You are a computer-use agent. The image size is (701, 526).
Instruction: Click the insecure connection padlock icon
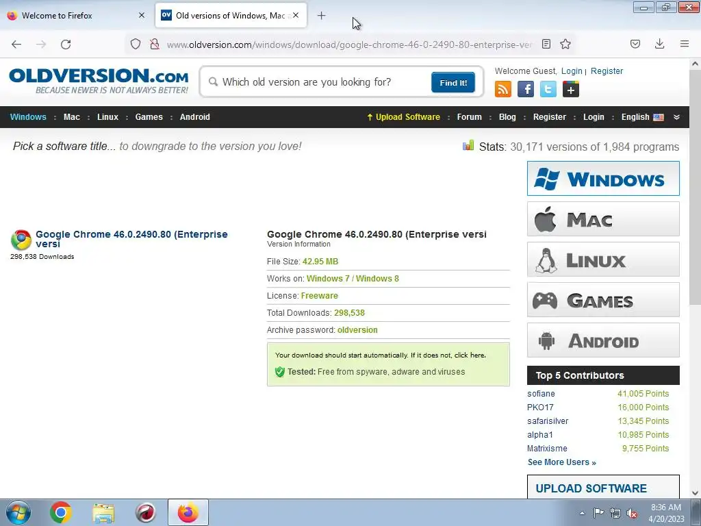pyautogui.click(x=154, y=45)
